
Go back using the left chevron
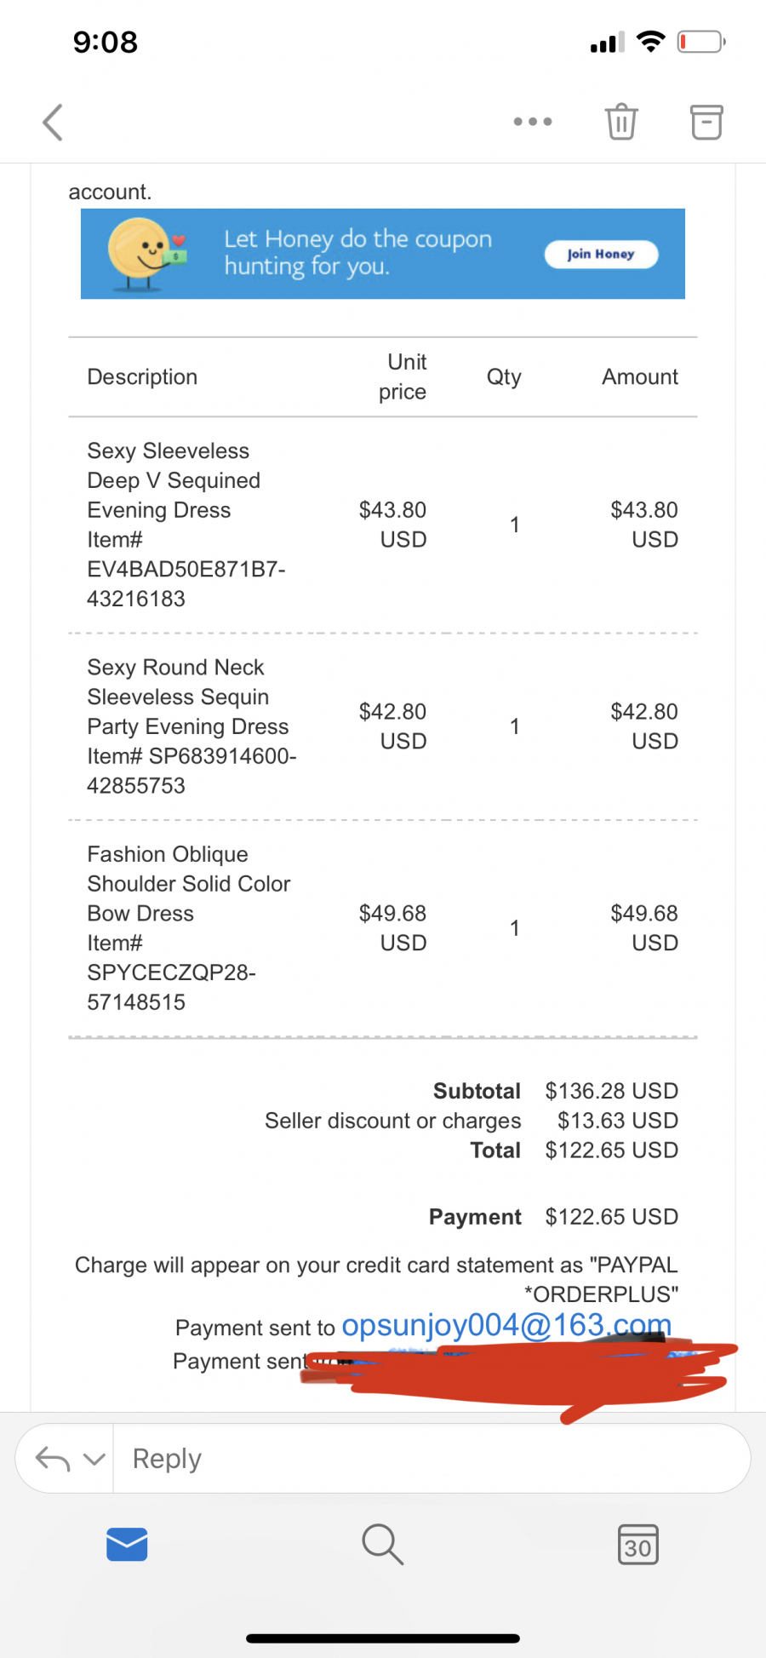pyautogui.click(x=53, y=122)
